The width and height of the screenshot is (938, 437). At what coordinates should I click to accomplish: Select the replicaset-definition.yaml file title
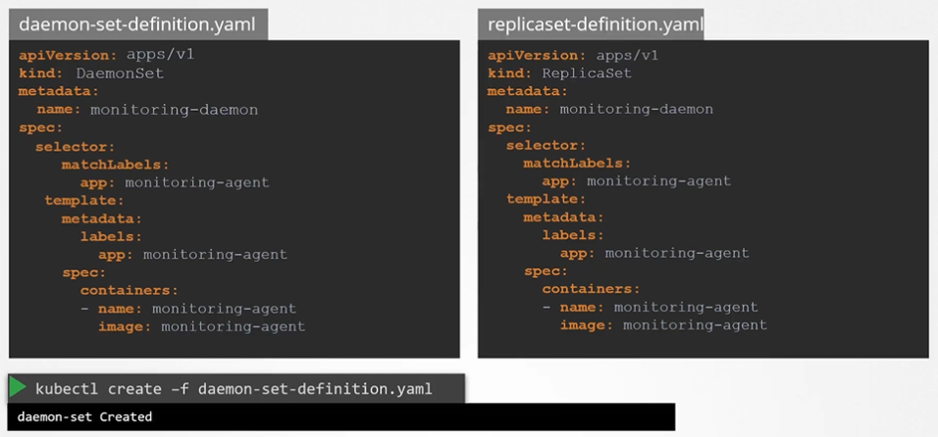(x=591, y=24)
